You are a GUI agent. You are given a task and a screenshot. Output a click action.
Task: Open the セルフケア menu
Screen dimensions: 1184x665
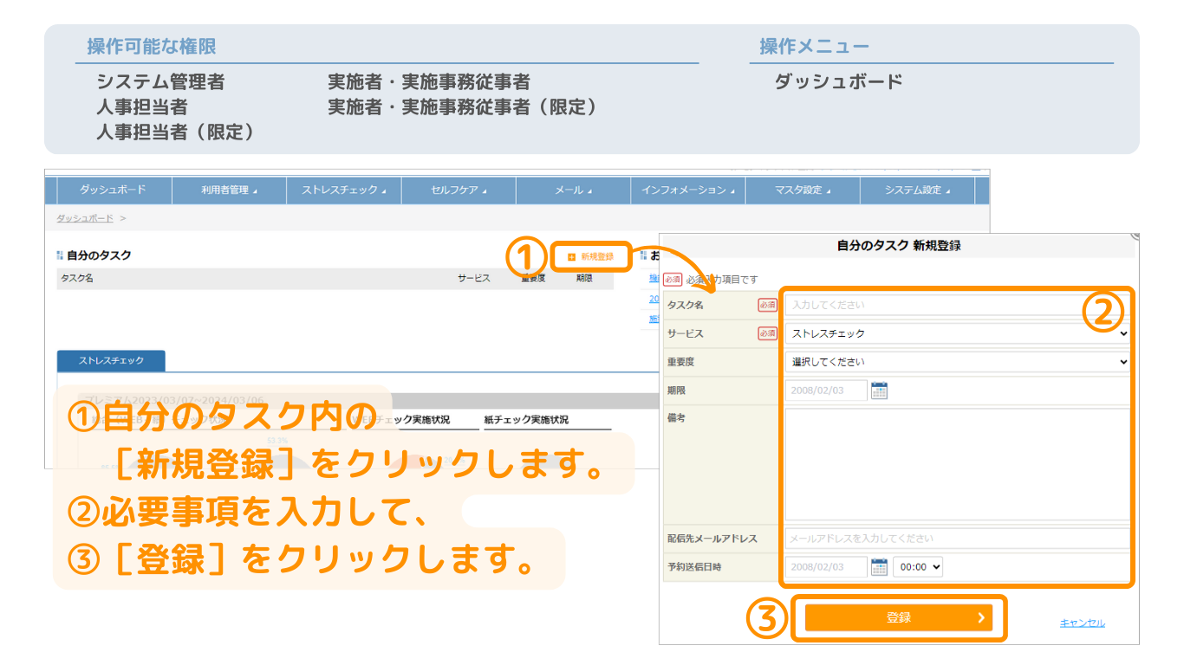459,190
